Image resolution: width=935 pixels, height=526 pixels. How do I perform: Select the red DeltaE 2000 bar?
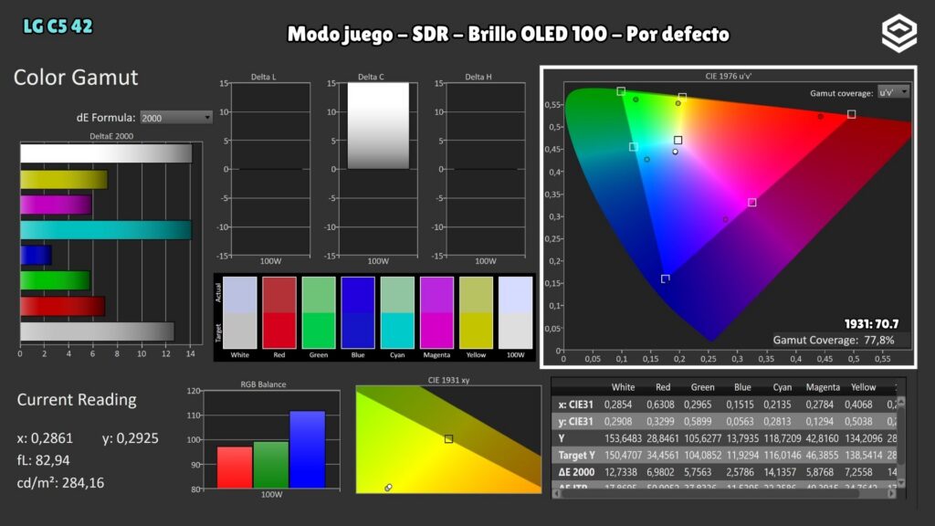[63, 306]
